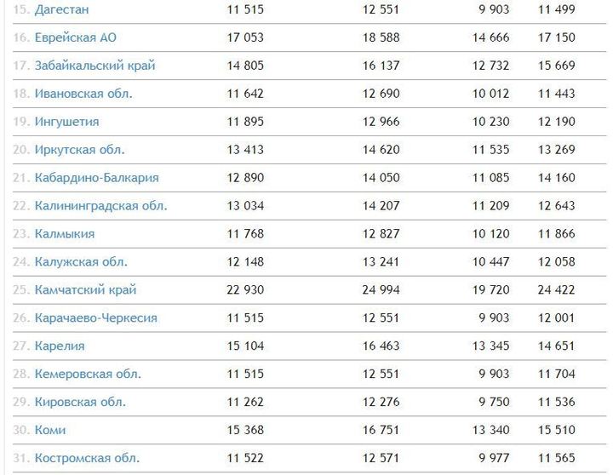
Task: Select the Карачаево-Черкесия link
Action: pos(95,318)
